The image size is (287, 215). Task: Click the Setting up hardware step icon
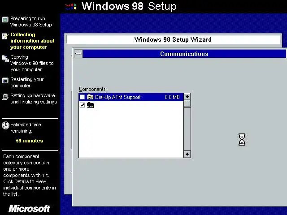tap(5, 97)
